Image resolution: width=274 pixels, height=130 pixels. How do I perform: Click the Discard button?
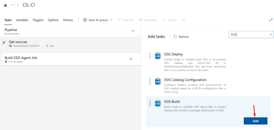(125, 20)
